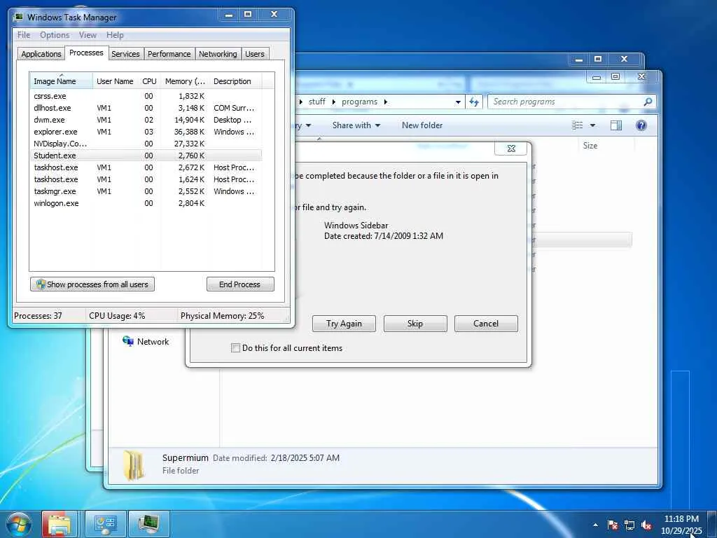Open the Windows Start orb
Viewport: 717px width, 538px height.
click(18, 524)
